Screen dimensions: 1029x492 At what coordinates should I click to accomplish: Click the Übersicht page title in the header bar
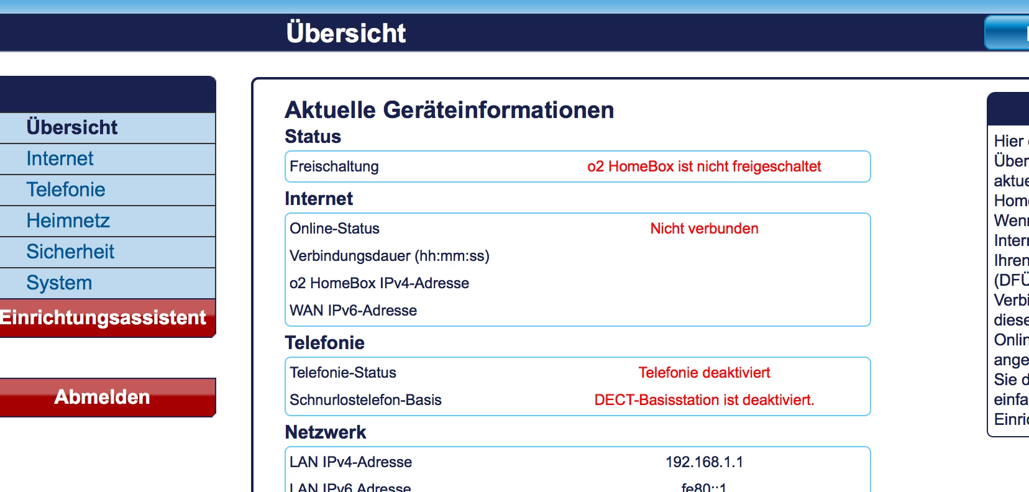pos(346,33)
